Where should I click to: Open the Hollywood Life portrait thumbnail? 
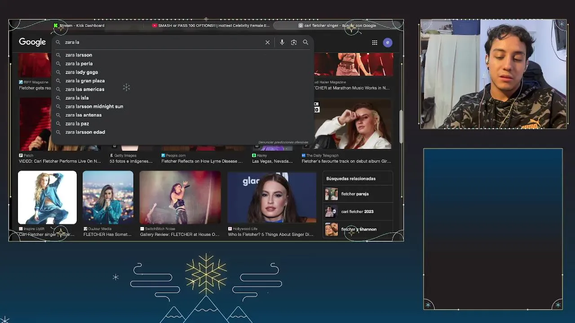(x=272, y=197)
